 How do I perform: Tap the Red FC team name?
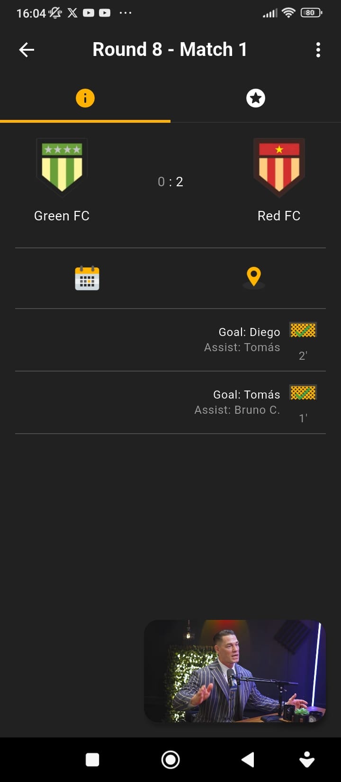click(x=279, y=216)
